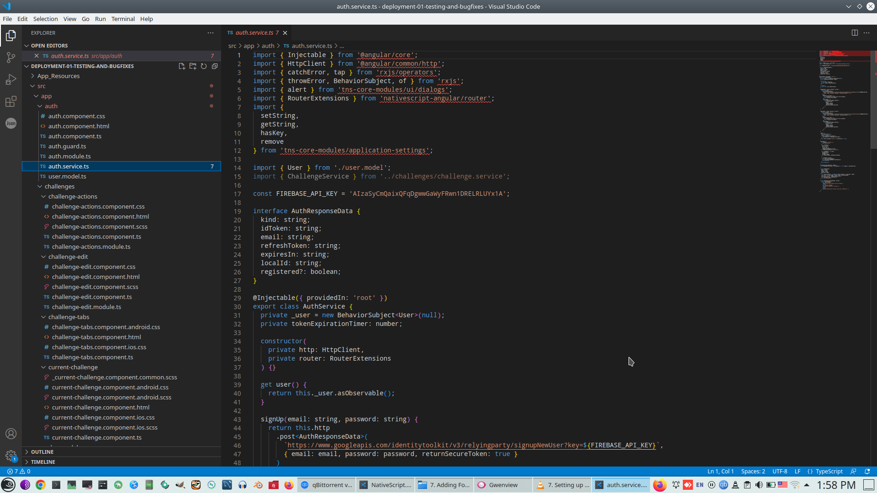Split the editor to the right

(x=855, y=33)
